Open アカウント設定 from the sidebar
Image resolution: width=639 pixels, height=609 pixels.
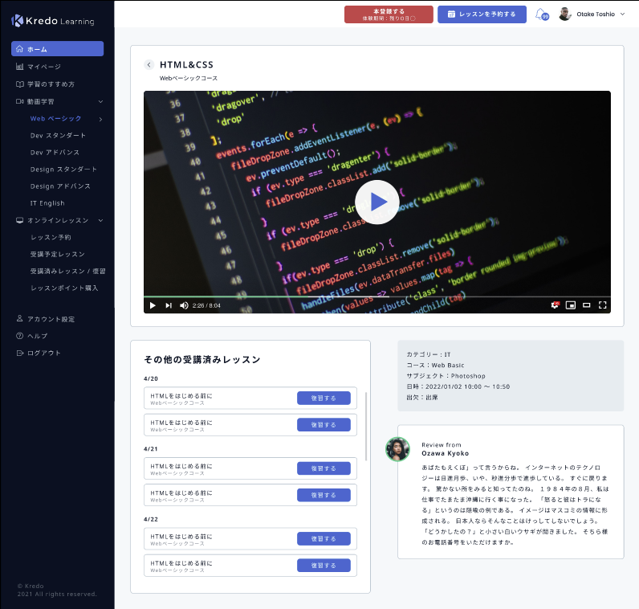pyautogui.click(x=51, y=319)
